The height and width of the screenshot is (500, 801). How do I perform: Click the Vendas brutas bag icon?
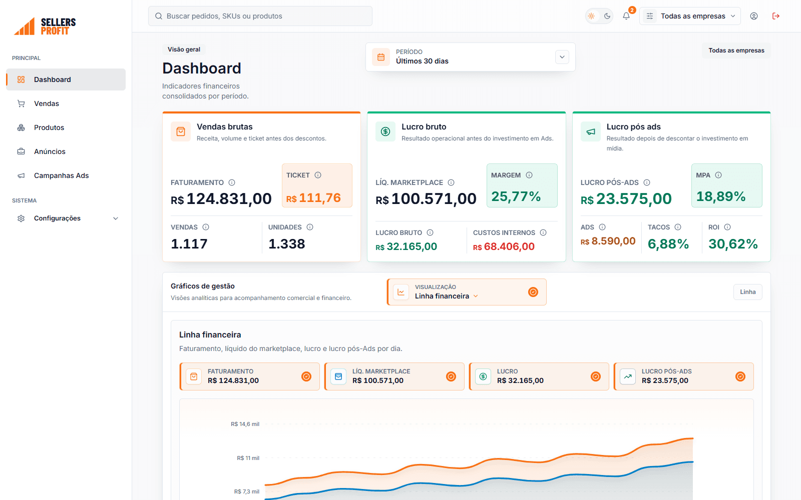tap(181, 131)
